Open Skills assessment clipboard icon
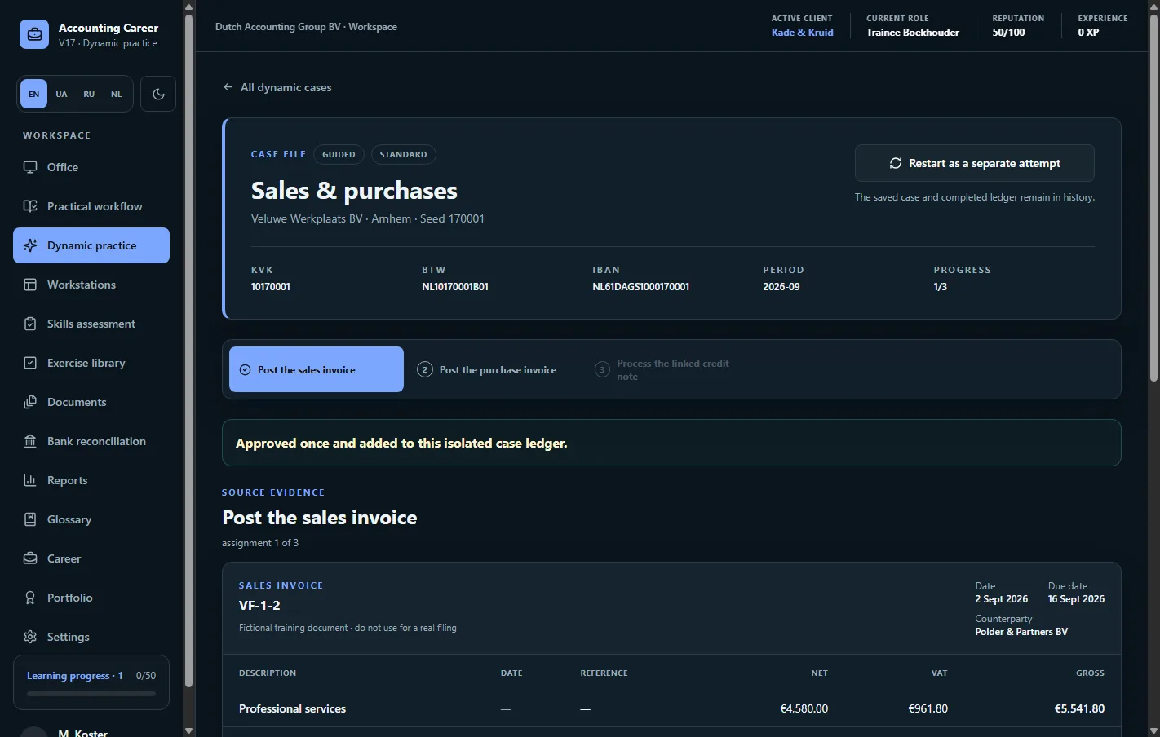Viewport: 1160px width, 737px height. [x=30, y=324]
